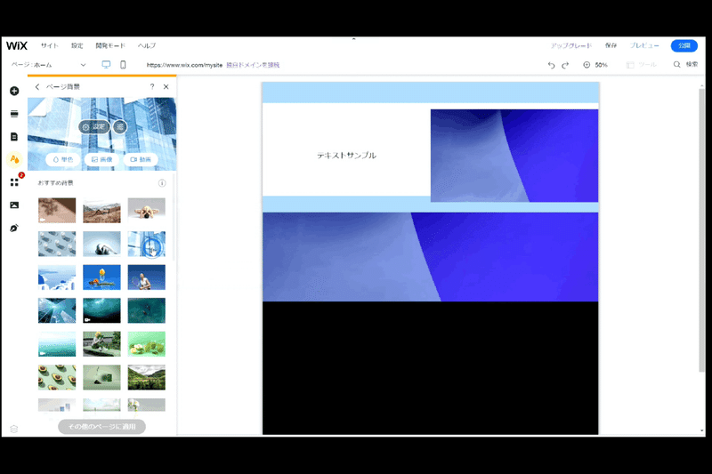Click 保存 to save the site
712x474 pixels.
611,45
